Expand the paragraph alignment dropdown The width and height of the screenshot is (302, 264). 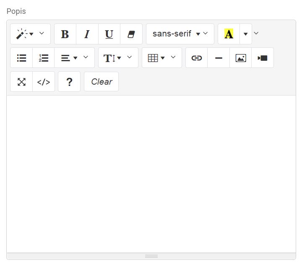click(x=74, y=58)
